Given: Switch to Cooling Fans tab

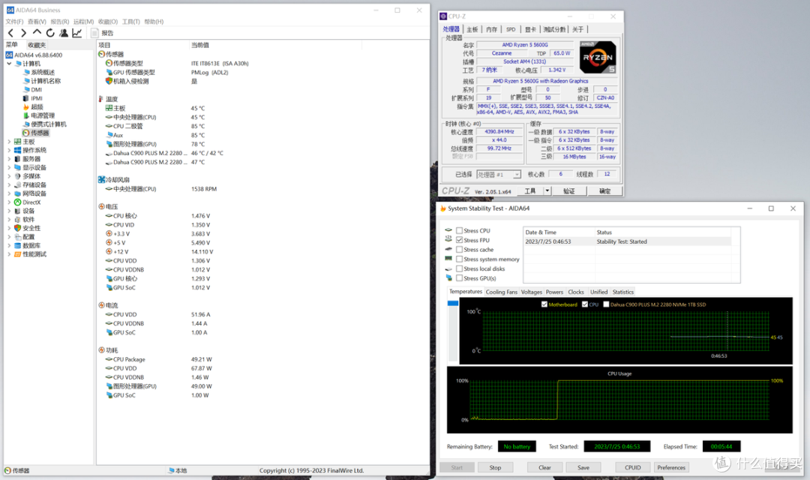Looking at the screenshot, I should [x=501, y=292].
